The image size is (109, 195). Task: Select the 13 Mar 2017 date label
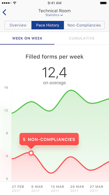click(57, 189)
